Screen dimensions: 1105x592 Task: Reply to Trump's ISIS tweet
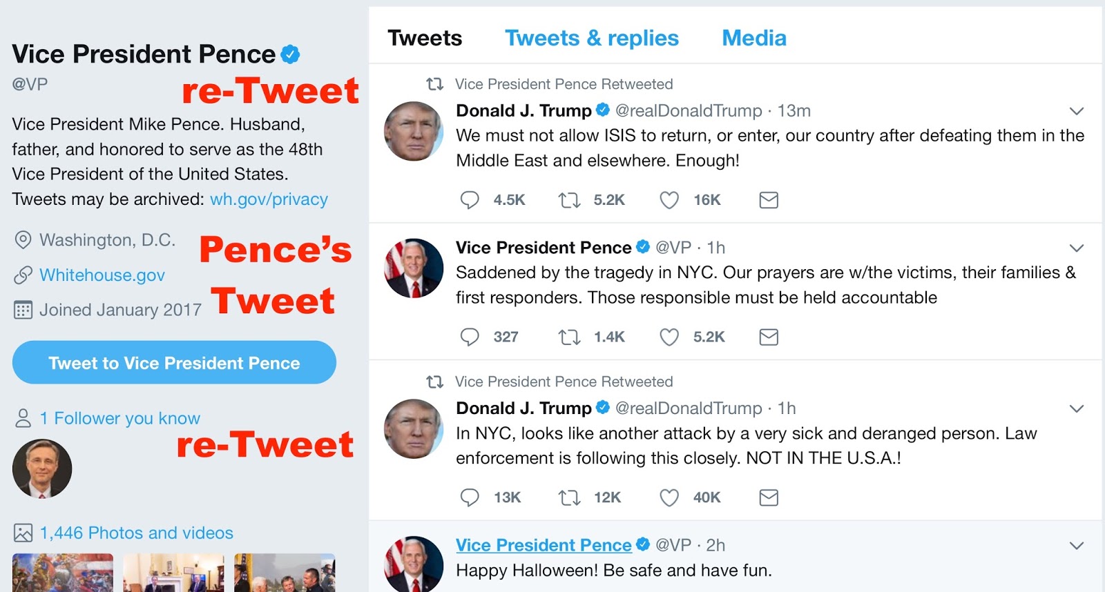470,200
